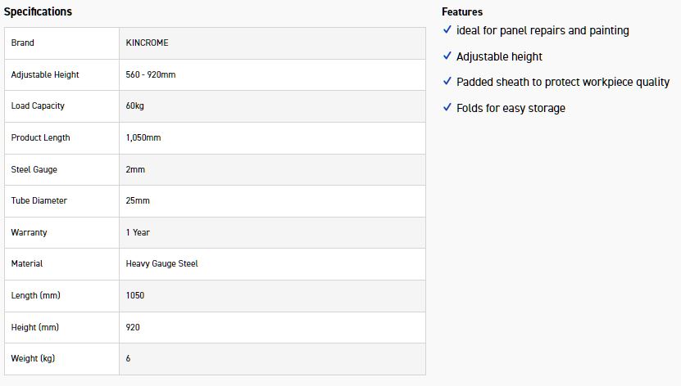Click the 'Heavy Gauge Steel' material value
Screen dimensions: 681x386
pos(161,263)
